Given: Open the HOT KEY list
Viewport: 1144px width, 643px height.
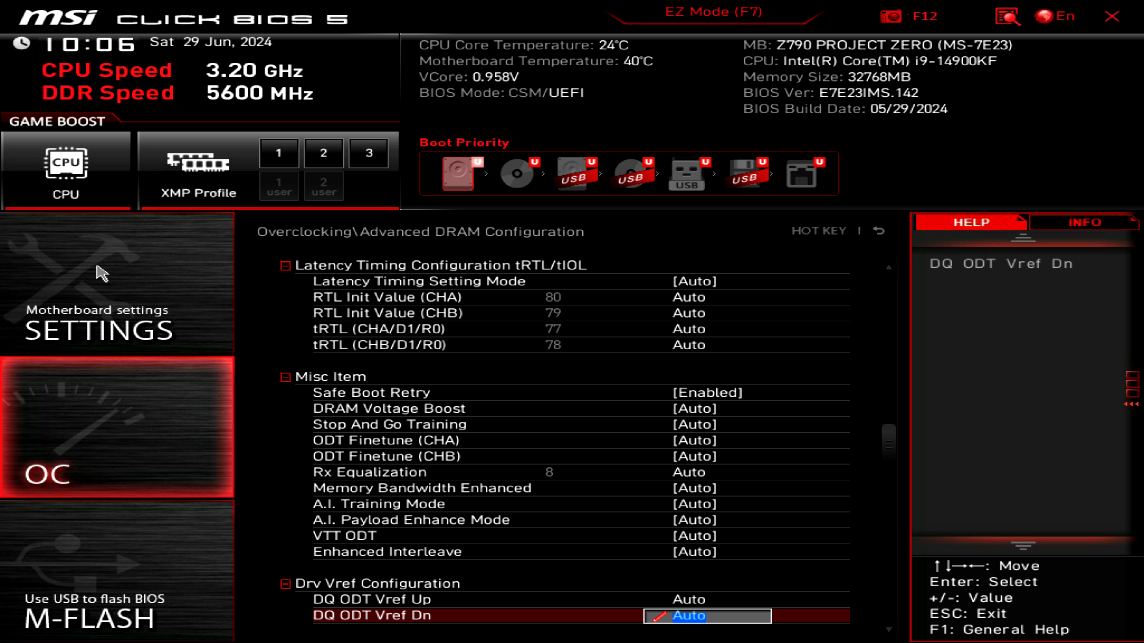Looking at the screenshot, I should coord(819,231).
